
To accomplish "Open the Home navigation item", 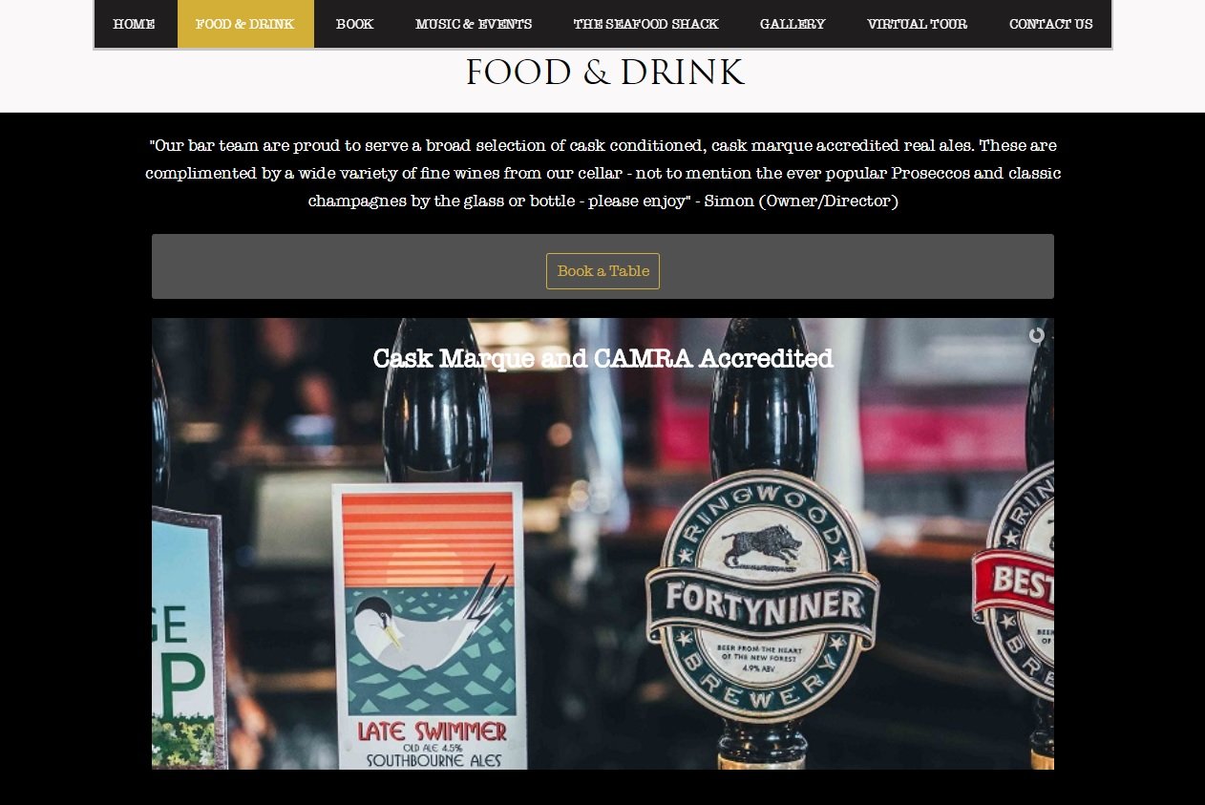I will point(135,24).
